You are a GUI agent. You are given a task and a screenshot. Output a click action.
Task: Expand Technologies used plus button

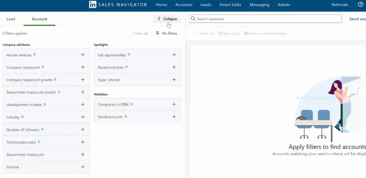(83, 142)
